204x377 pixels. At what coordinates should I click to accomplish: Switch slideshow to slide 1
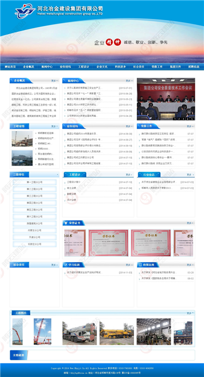[175, 118]
